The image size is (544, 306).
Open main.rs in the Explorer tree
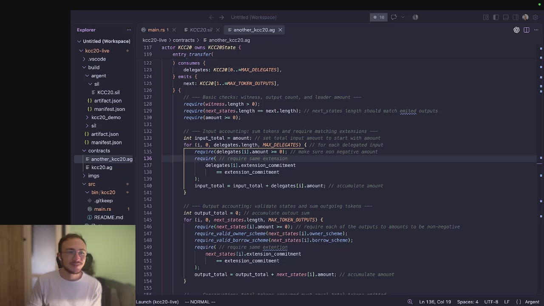(x=102, y=209)
